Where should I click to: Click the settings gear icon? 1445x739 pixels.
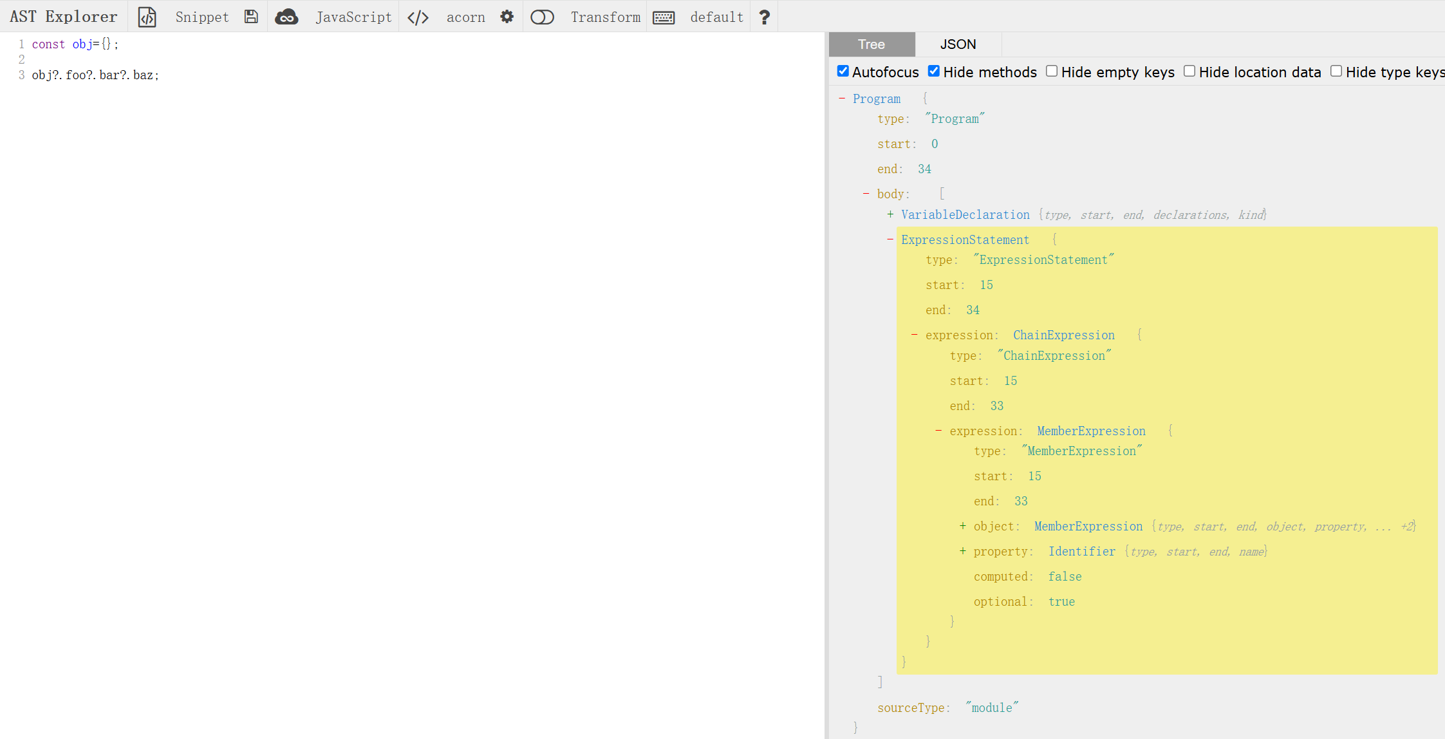pos(508,17)
